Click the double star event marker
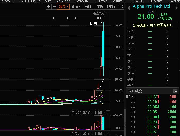Viewport: 180px width, 136px height. [99, 18]
